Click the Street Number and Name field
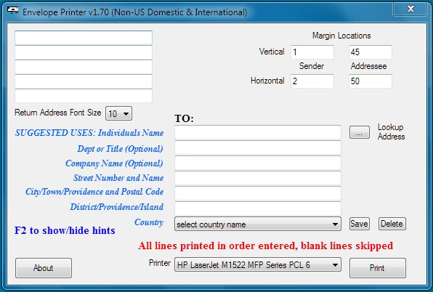 pyautogui.click(x=258, y=178)
